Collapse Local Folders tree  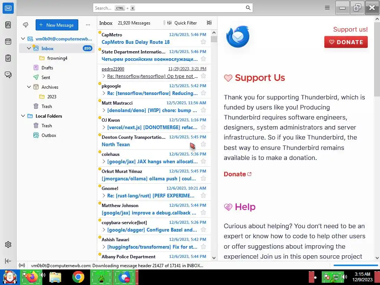click(x=23, y=116)
